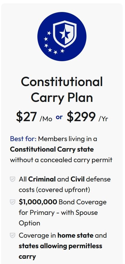Click the bold "Criminal" word
This screenshot has height=264, width=125.
[42, 179]
